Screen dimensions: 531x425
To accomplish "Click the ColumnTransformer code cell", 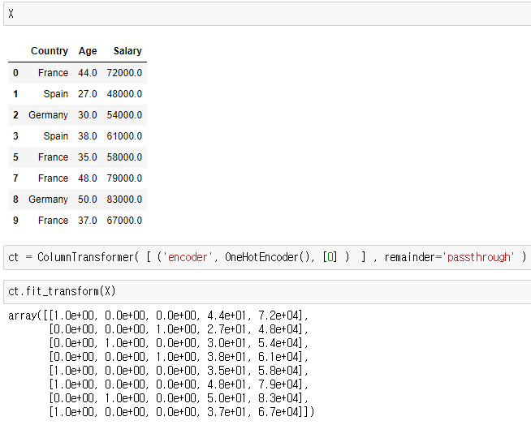I will point(267,257).
